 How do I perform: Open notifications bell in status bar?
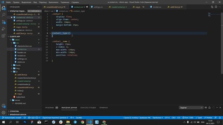(220, 118)
